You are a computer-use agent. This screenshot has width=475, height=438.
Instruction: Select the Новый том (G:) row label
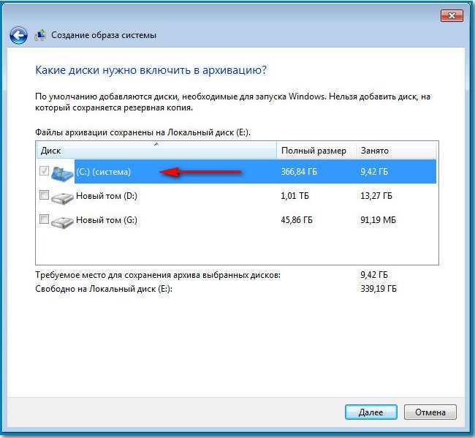pyautogui.click(x=107, y=220)
